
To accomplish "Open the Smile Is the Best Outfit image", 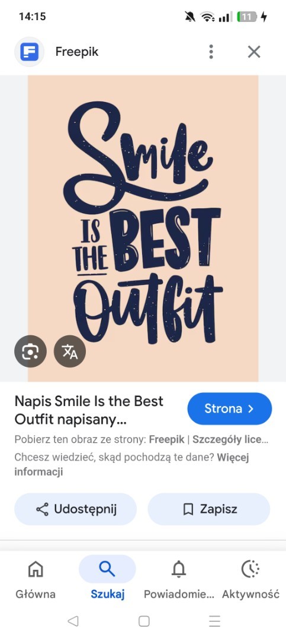I will click(143, 228).
